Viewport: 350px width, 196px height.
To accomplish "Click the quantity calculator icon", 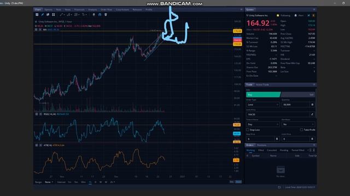I will (312, 105).
